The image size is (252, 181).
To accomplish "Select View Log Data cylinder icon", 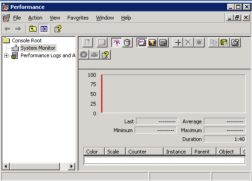I will coord(127,42).
